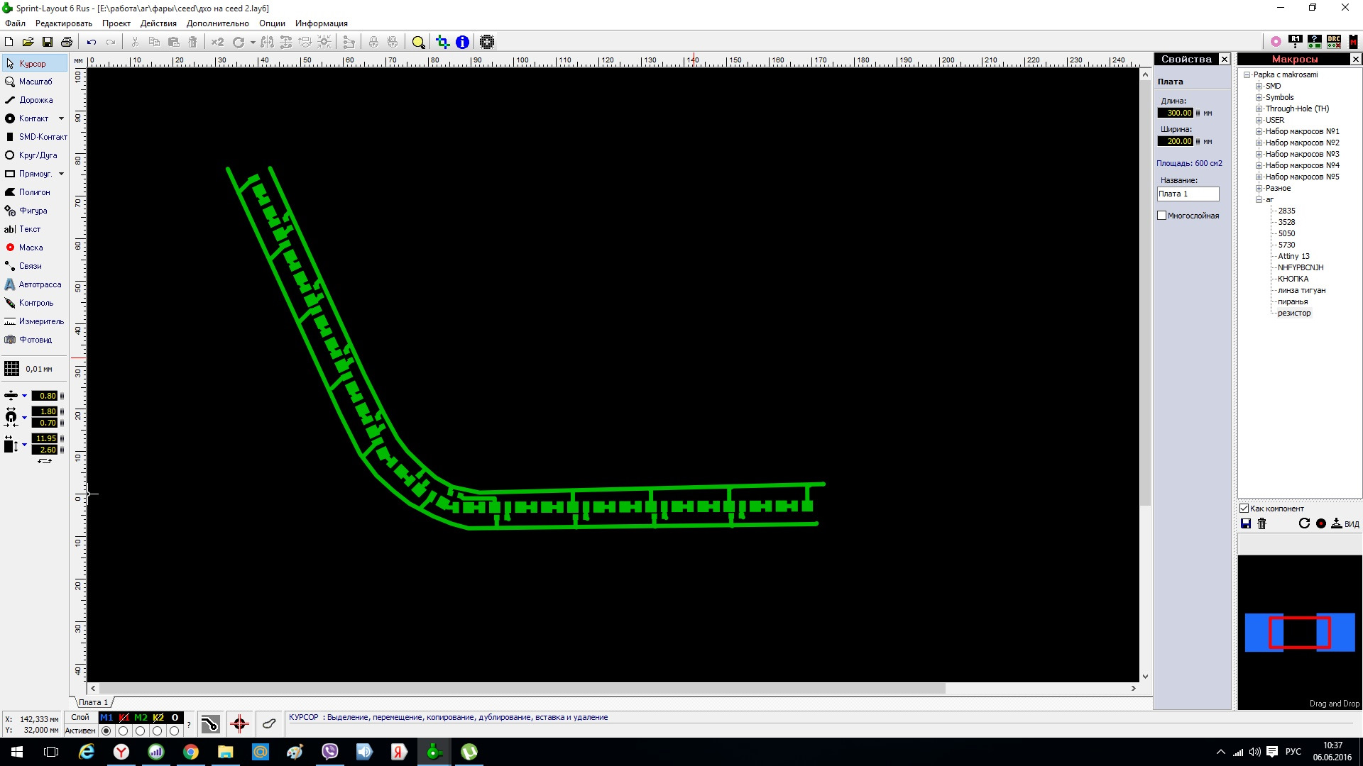Expand the SMD macro folder
This screenshot has height=766, width=1363.
(1259, 86)
